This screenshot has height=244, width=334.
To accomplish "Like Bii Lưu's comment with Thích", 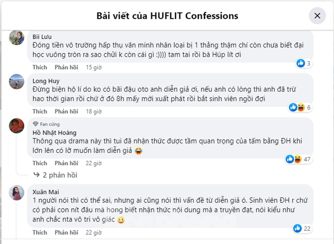I will tap(40, 67).
